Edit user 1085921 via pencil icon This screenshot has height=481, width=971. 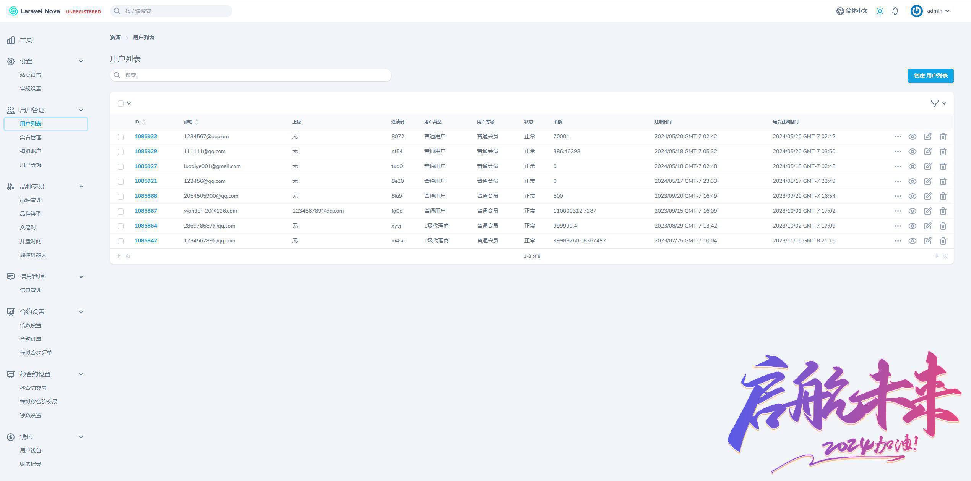point(928,181)
